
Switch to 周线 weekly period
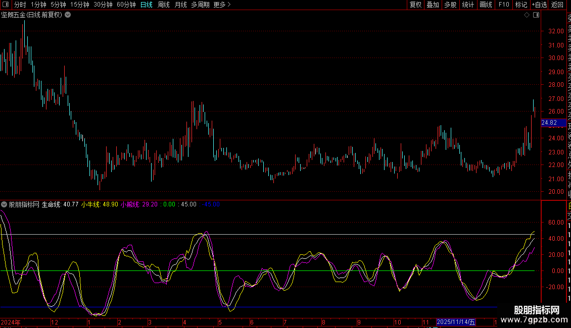point(164,5)
